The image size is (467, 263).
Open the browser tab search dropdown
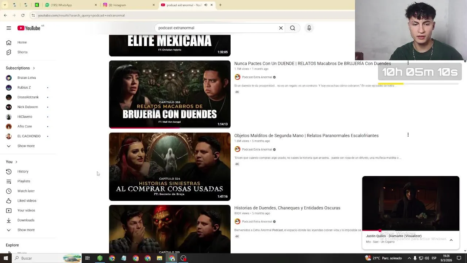click(5, 5)
